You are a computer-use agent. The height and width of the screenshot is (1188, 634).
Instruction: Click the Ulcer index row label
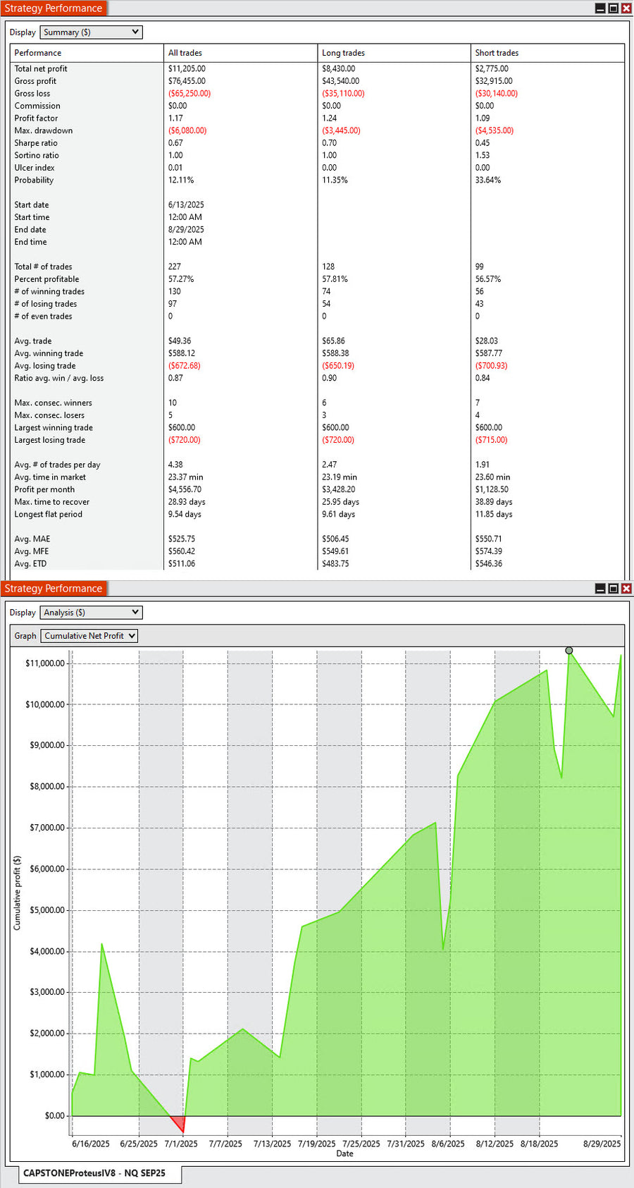pos(35,168)
